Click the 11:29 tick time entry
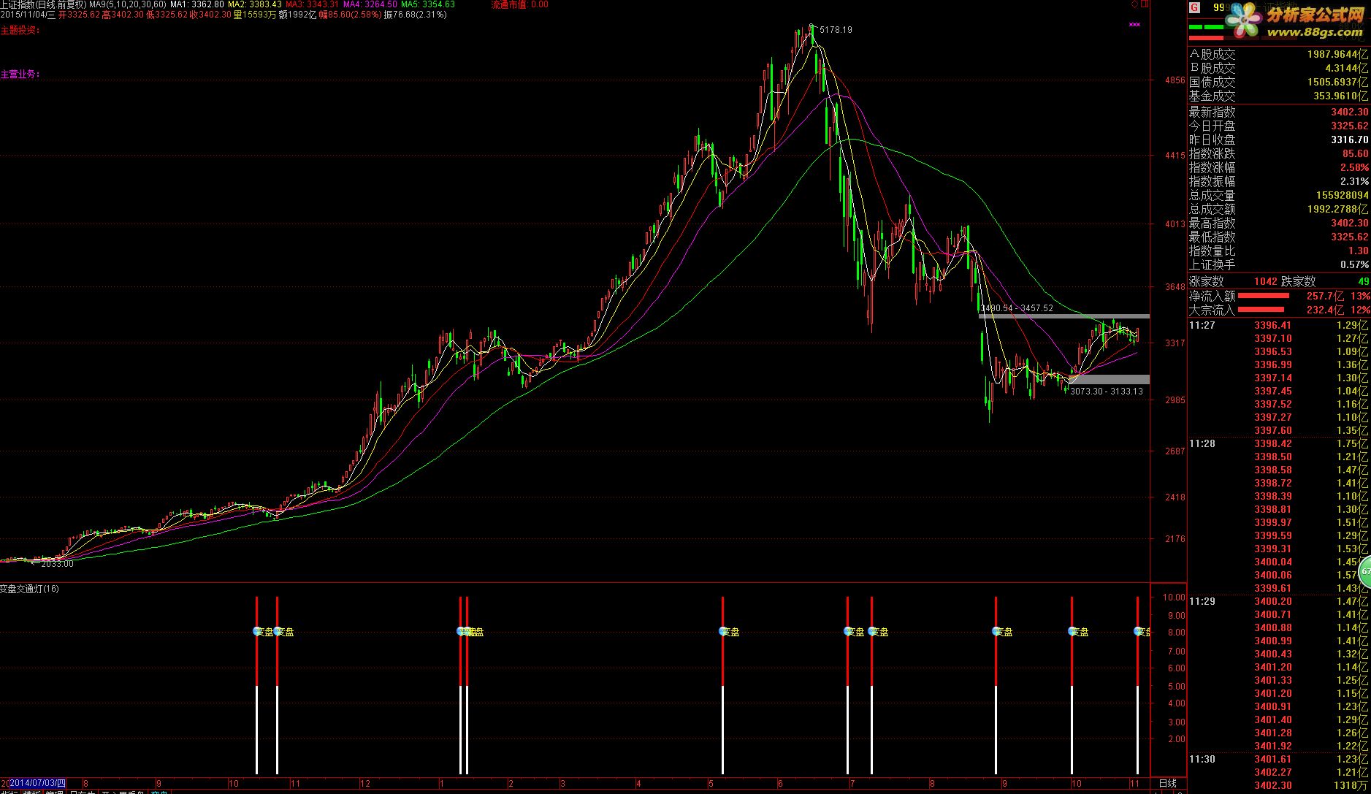 (1202, 601)
